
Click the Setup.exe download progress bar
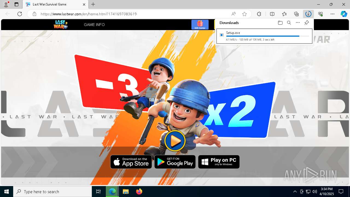point(268,36)
